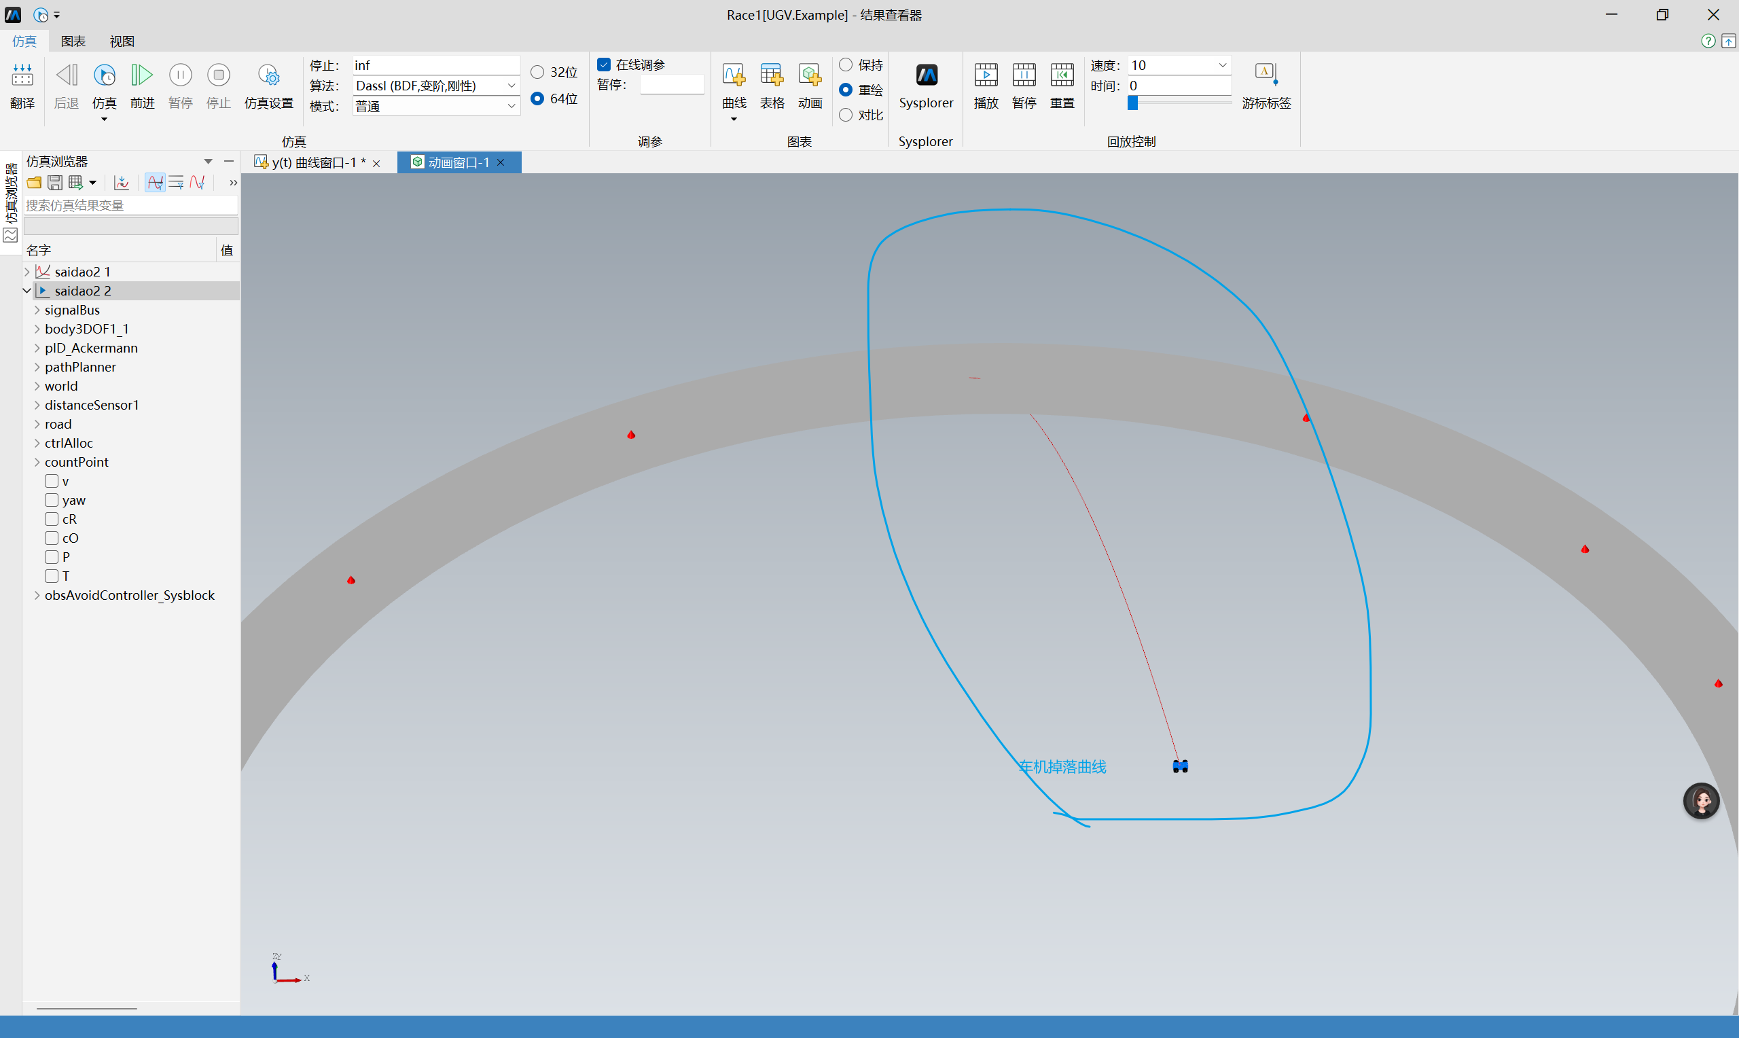
Task: Collapse the saidao2 2 tree node
Action: click(x=27, y=290)
